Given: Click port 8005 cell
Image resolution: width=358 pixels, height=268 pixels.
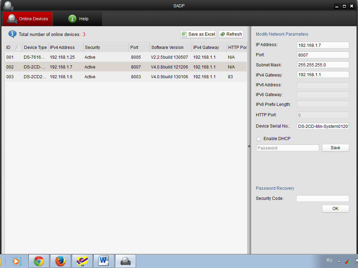Looking at the screenshot, I should (x=136, y=57).
